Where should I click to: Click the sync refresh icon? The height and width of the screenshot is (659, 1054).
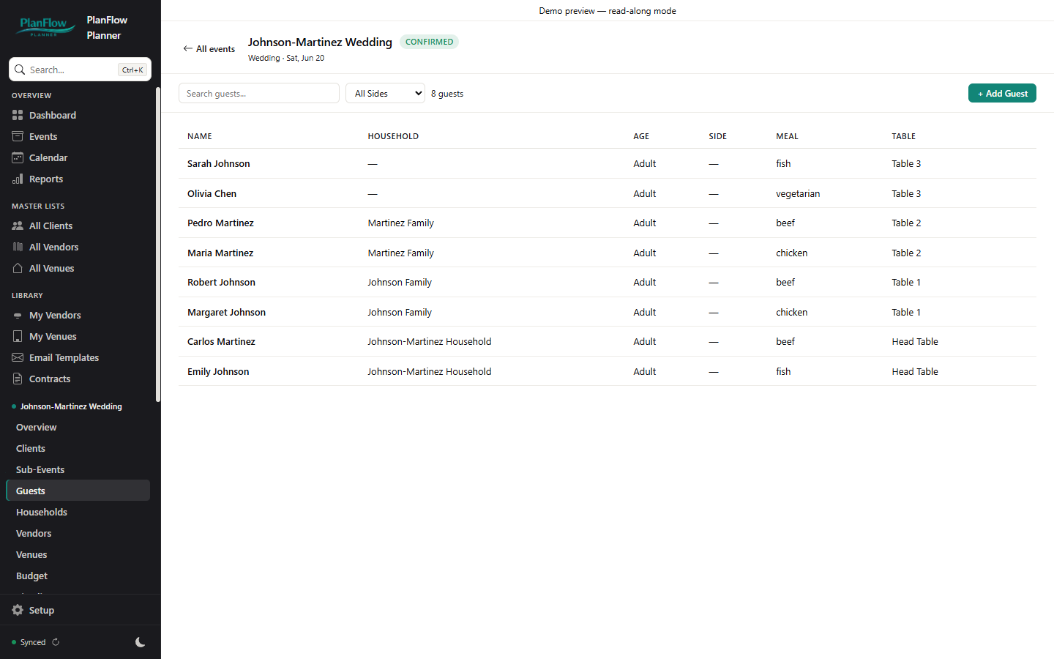point(56,642)
